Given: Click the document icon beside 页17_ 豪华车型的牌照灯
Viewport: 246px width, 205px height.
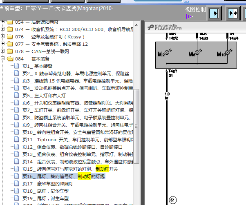Looking at the screenshot, I should point(17,183).
